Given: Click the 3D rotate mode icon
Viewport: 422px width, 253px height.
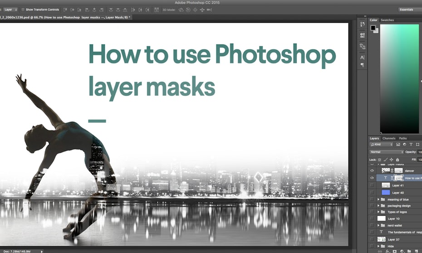Looking at the screenshot, I should point(181,10).
